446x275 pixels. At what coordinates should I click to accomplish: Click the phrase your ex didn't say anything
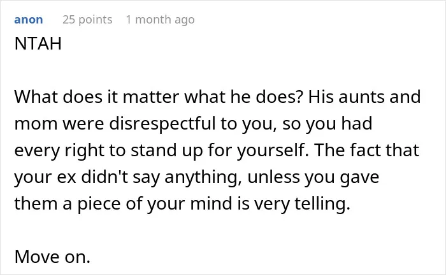(x=127, y=177)
